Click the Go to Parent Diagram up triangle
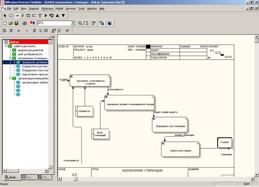This screenshot has width=259, height=187. [57, 16]
